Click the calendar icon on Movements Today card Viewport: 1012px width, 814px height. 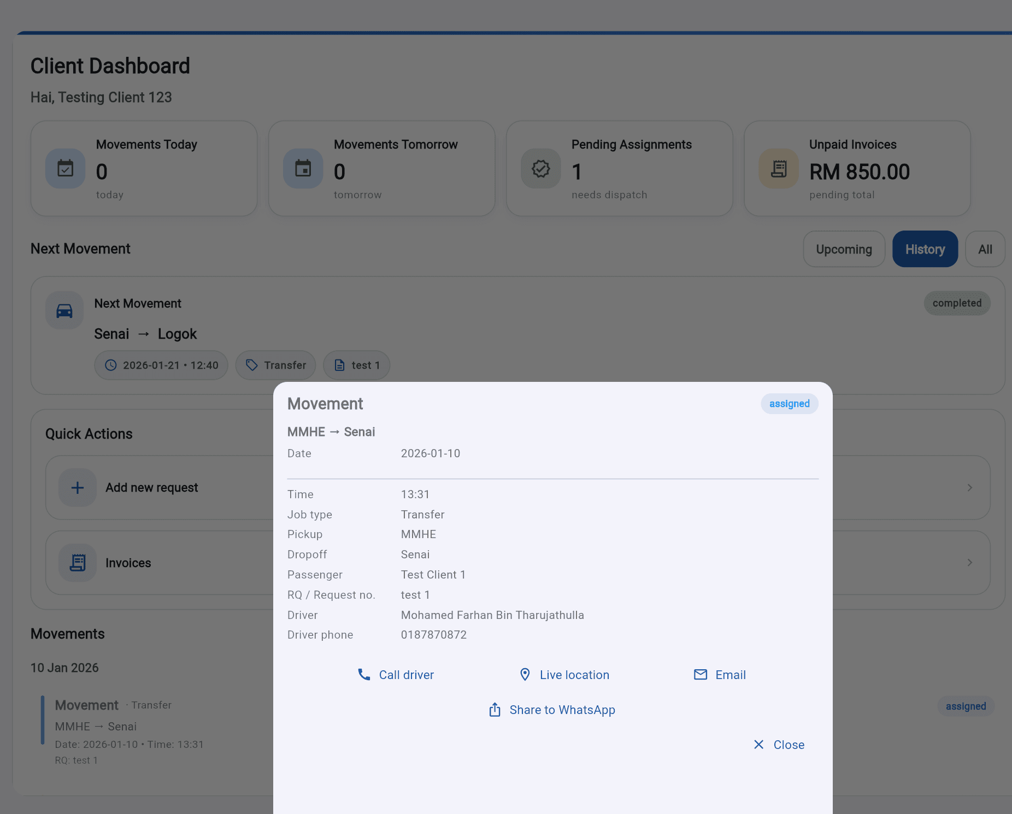65,169
